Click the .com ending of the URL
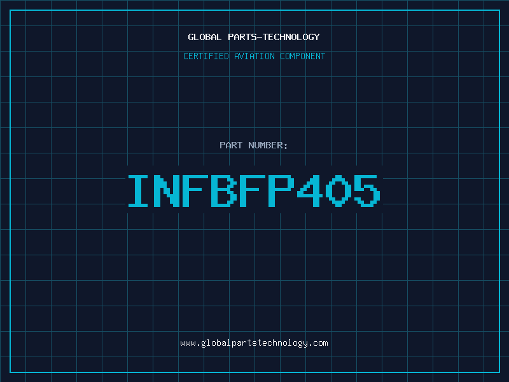The image size is (509, 382). (x=319, y=343)
